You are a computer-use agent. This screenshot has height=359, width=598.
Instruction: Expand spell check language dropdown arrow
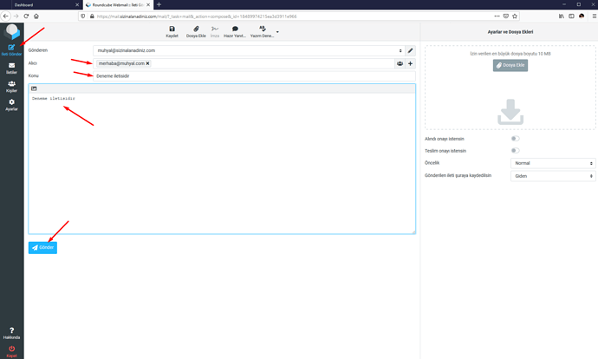point(277,32)
